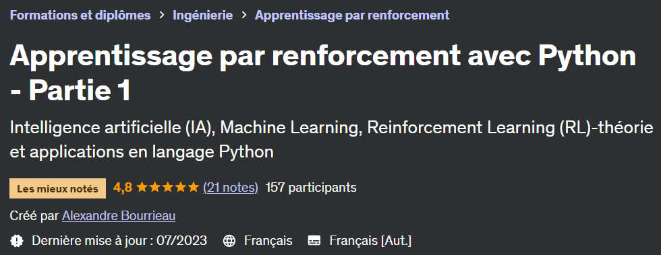
Task: Open the Formations et diplômes breadcrumb
Action: (80, 15)
